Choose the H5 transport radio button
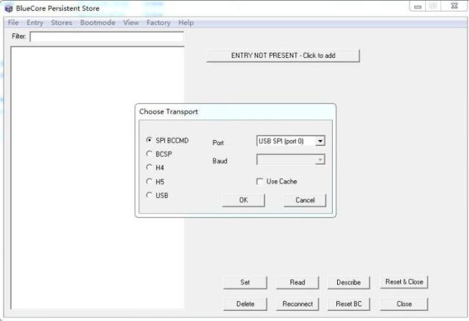 (149, 181)
